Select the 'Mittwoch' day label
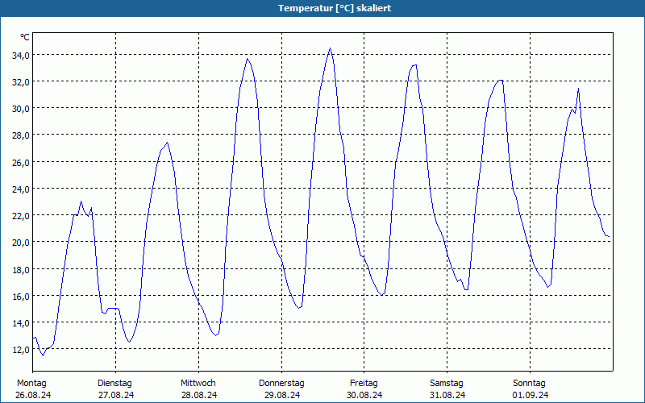 pos(198,384)
